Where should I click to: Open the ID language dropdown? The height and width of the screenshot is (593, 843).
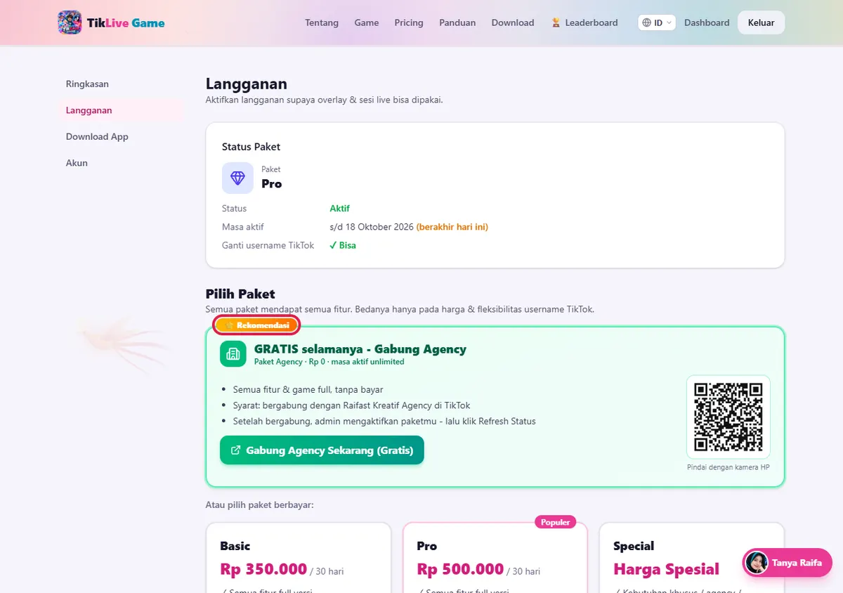coord(657,22)
